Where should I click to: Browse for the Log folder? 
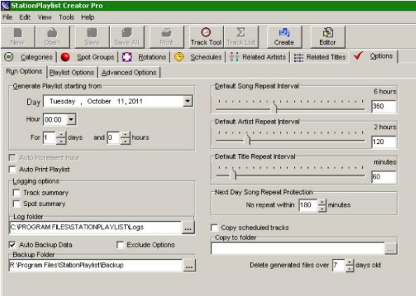(x=188, y=228)
